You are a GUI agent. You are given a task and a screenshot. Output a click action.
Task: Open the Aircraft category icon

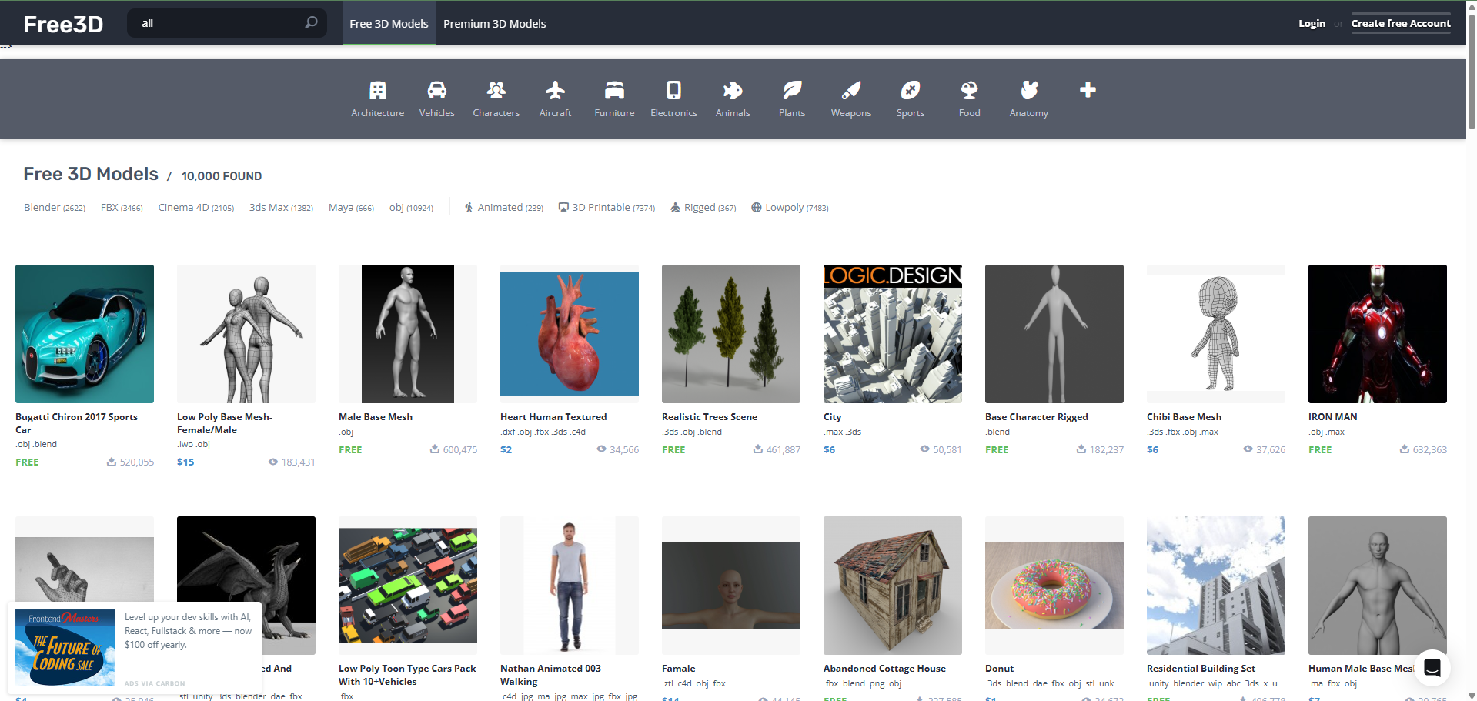click(555, 91)
